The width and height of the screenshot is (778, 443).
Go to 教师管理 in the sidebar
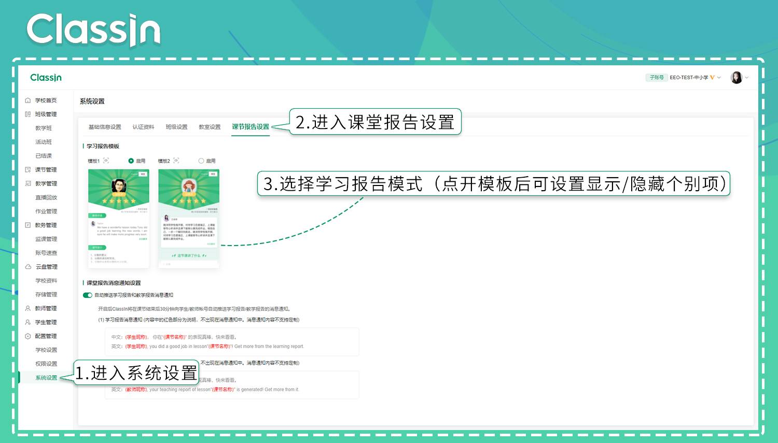(46, 308)
